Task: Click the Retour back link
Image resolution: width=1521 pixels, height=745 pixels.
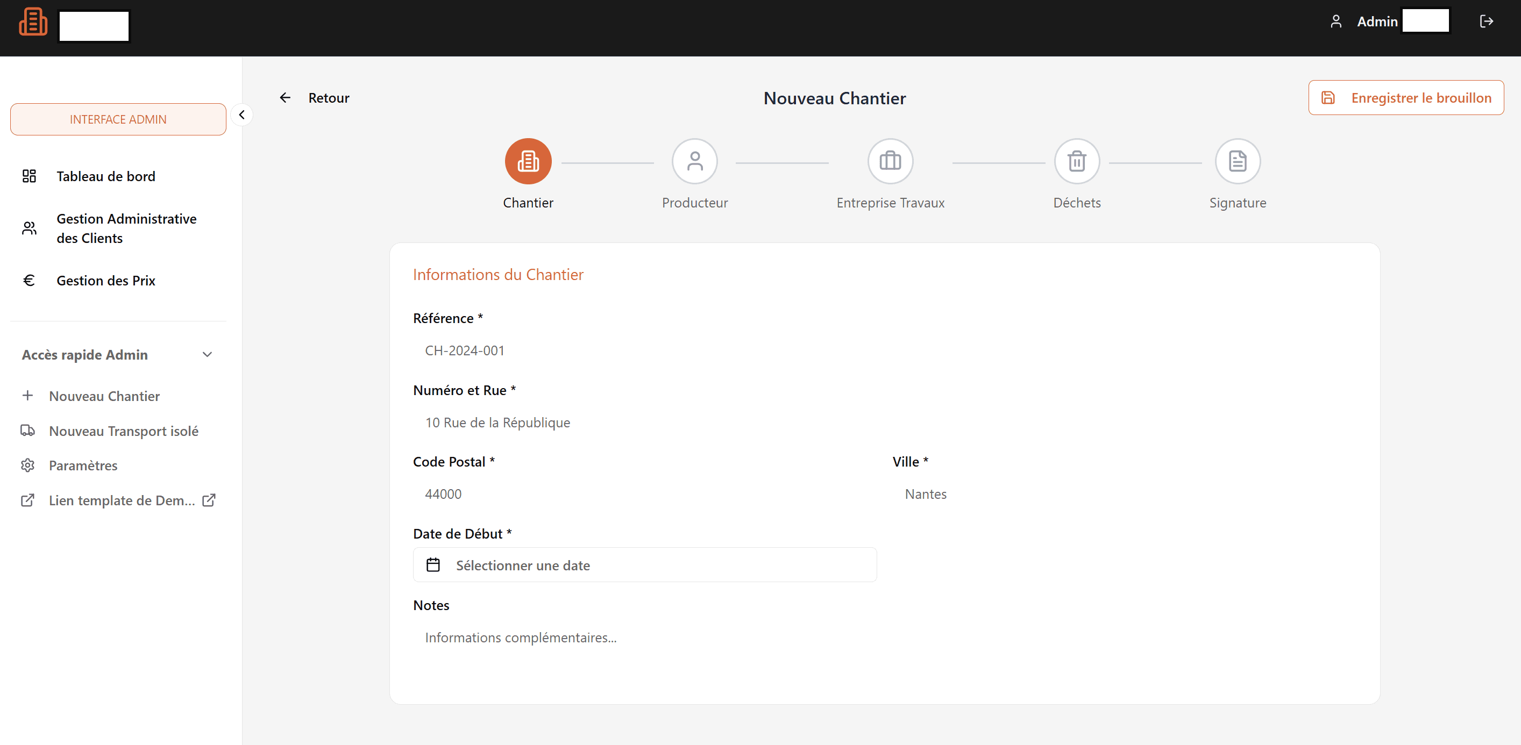Action: click(315, 98)
